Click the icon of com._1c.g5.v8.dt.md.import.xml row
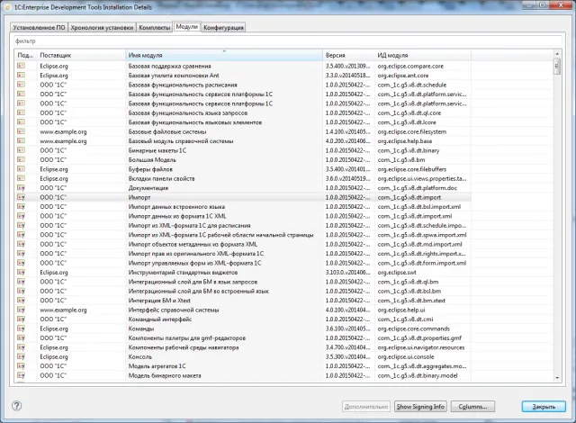Image resolution: width=576 pixels, height=423 pixels. [21, 244]
